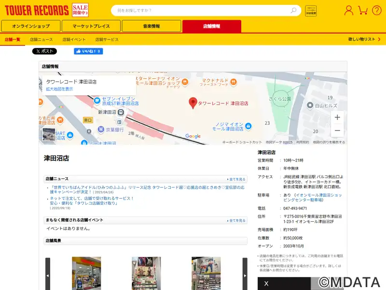
Task: Switch to the 音楽情報 tab
Action: pos(152,26)
